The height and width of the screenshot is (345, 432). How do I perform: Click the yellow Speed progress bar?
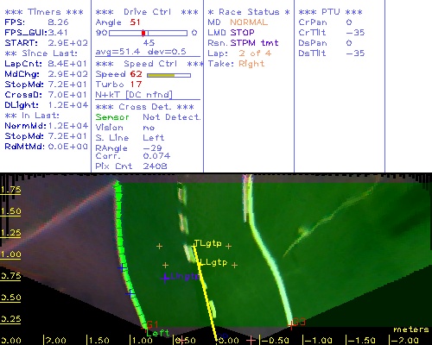coord(168,75)
